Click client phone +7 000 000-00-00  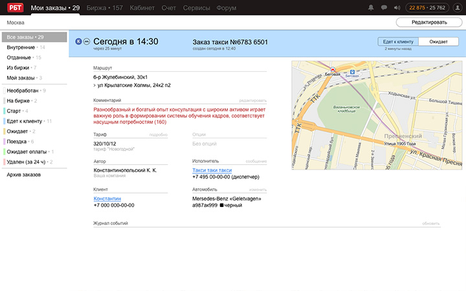pos(114,205)
